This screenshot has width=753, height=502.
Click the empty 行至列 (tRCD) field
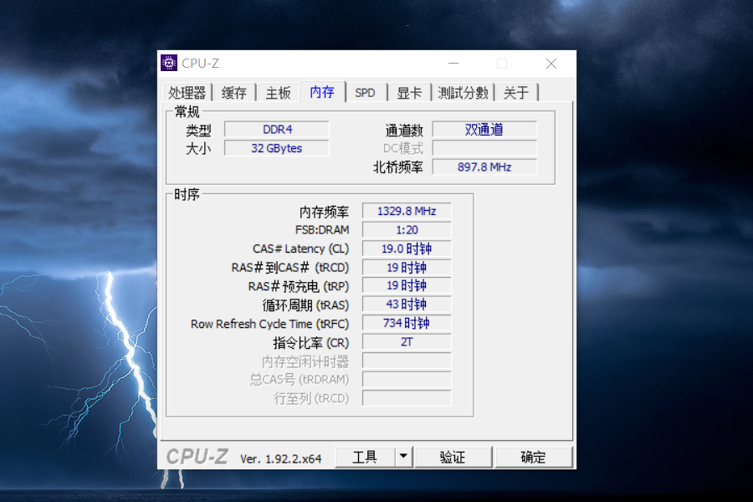click(x=407, y=397)
